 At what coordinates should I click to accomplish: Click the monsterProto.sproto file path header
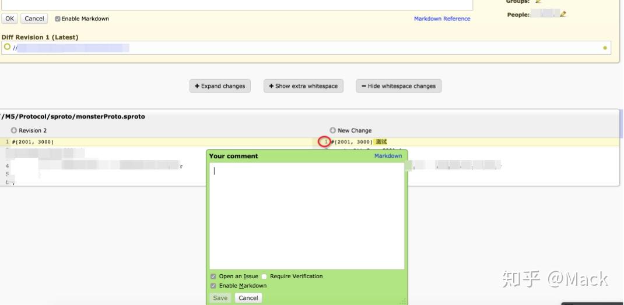click(x=73, y=117)
